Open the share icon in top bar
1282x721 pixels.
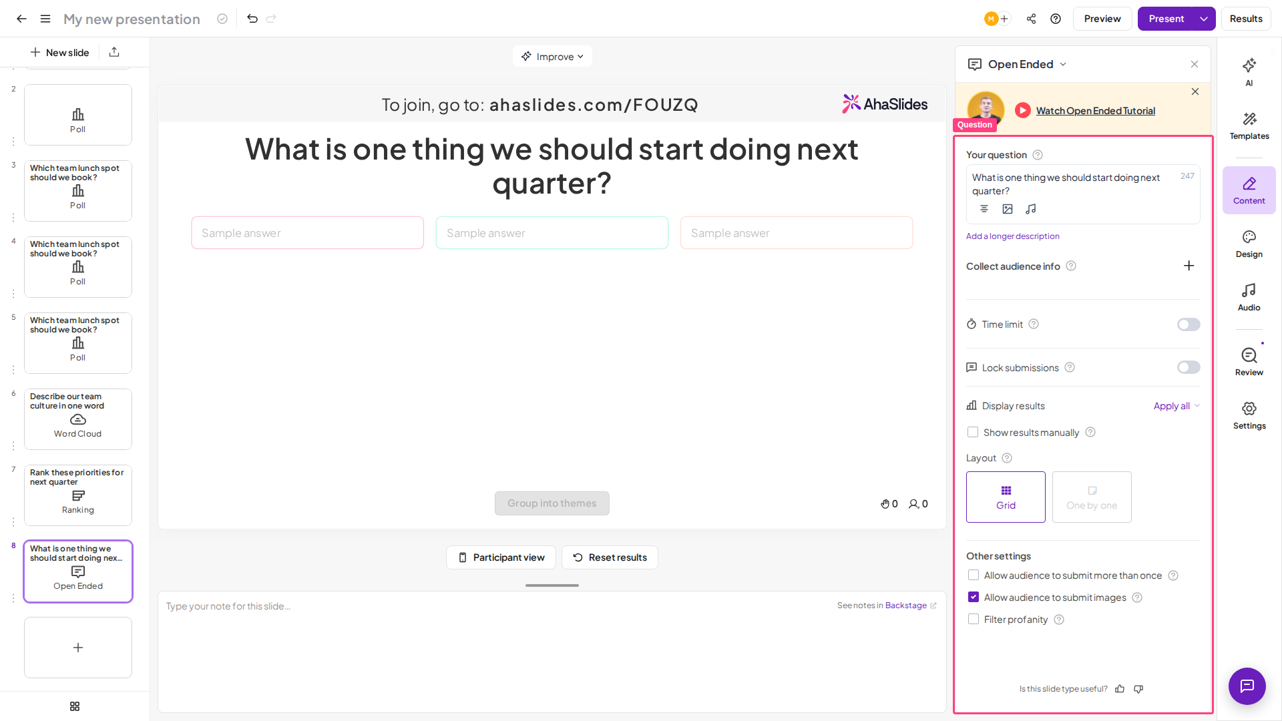pos(1032,19)
